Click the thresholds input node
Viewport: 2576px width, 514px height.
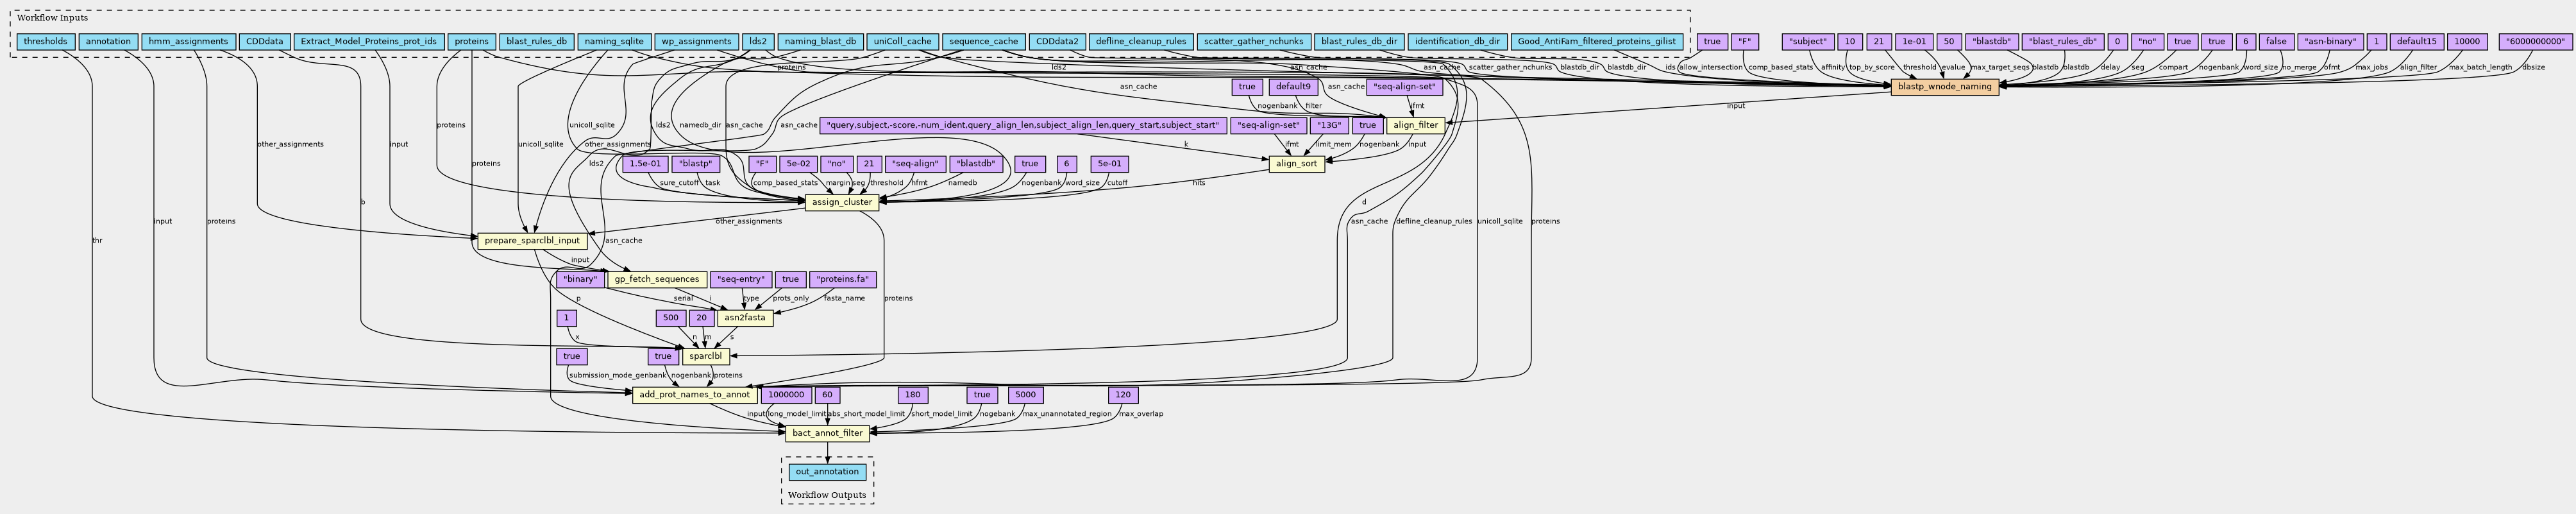coord(45,42)
